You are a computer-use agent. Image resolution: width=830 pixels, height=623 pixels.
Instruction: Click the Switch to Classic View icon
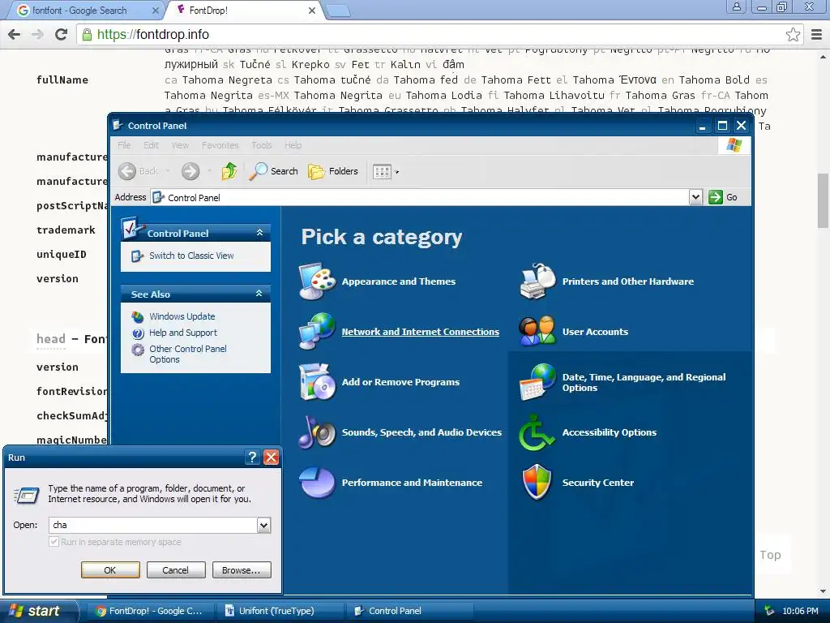[x=138, y=256]
